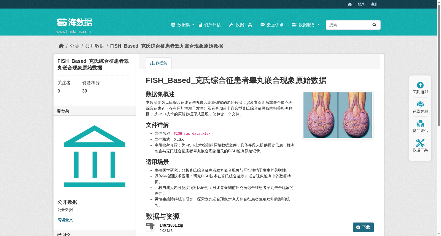Image resolution: width=441 pixels, height=236 pixels.
Task: Click the 数据与资源 heading
Action: (x=163, y=216)
